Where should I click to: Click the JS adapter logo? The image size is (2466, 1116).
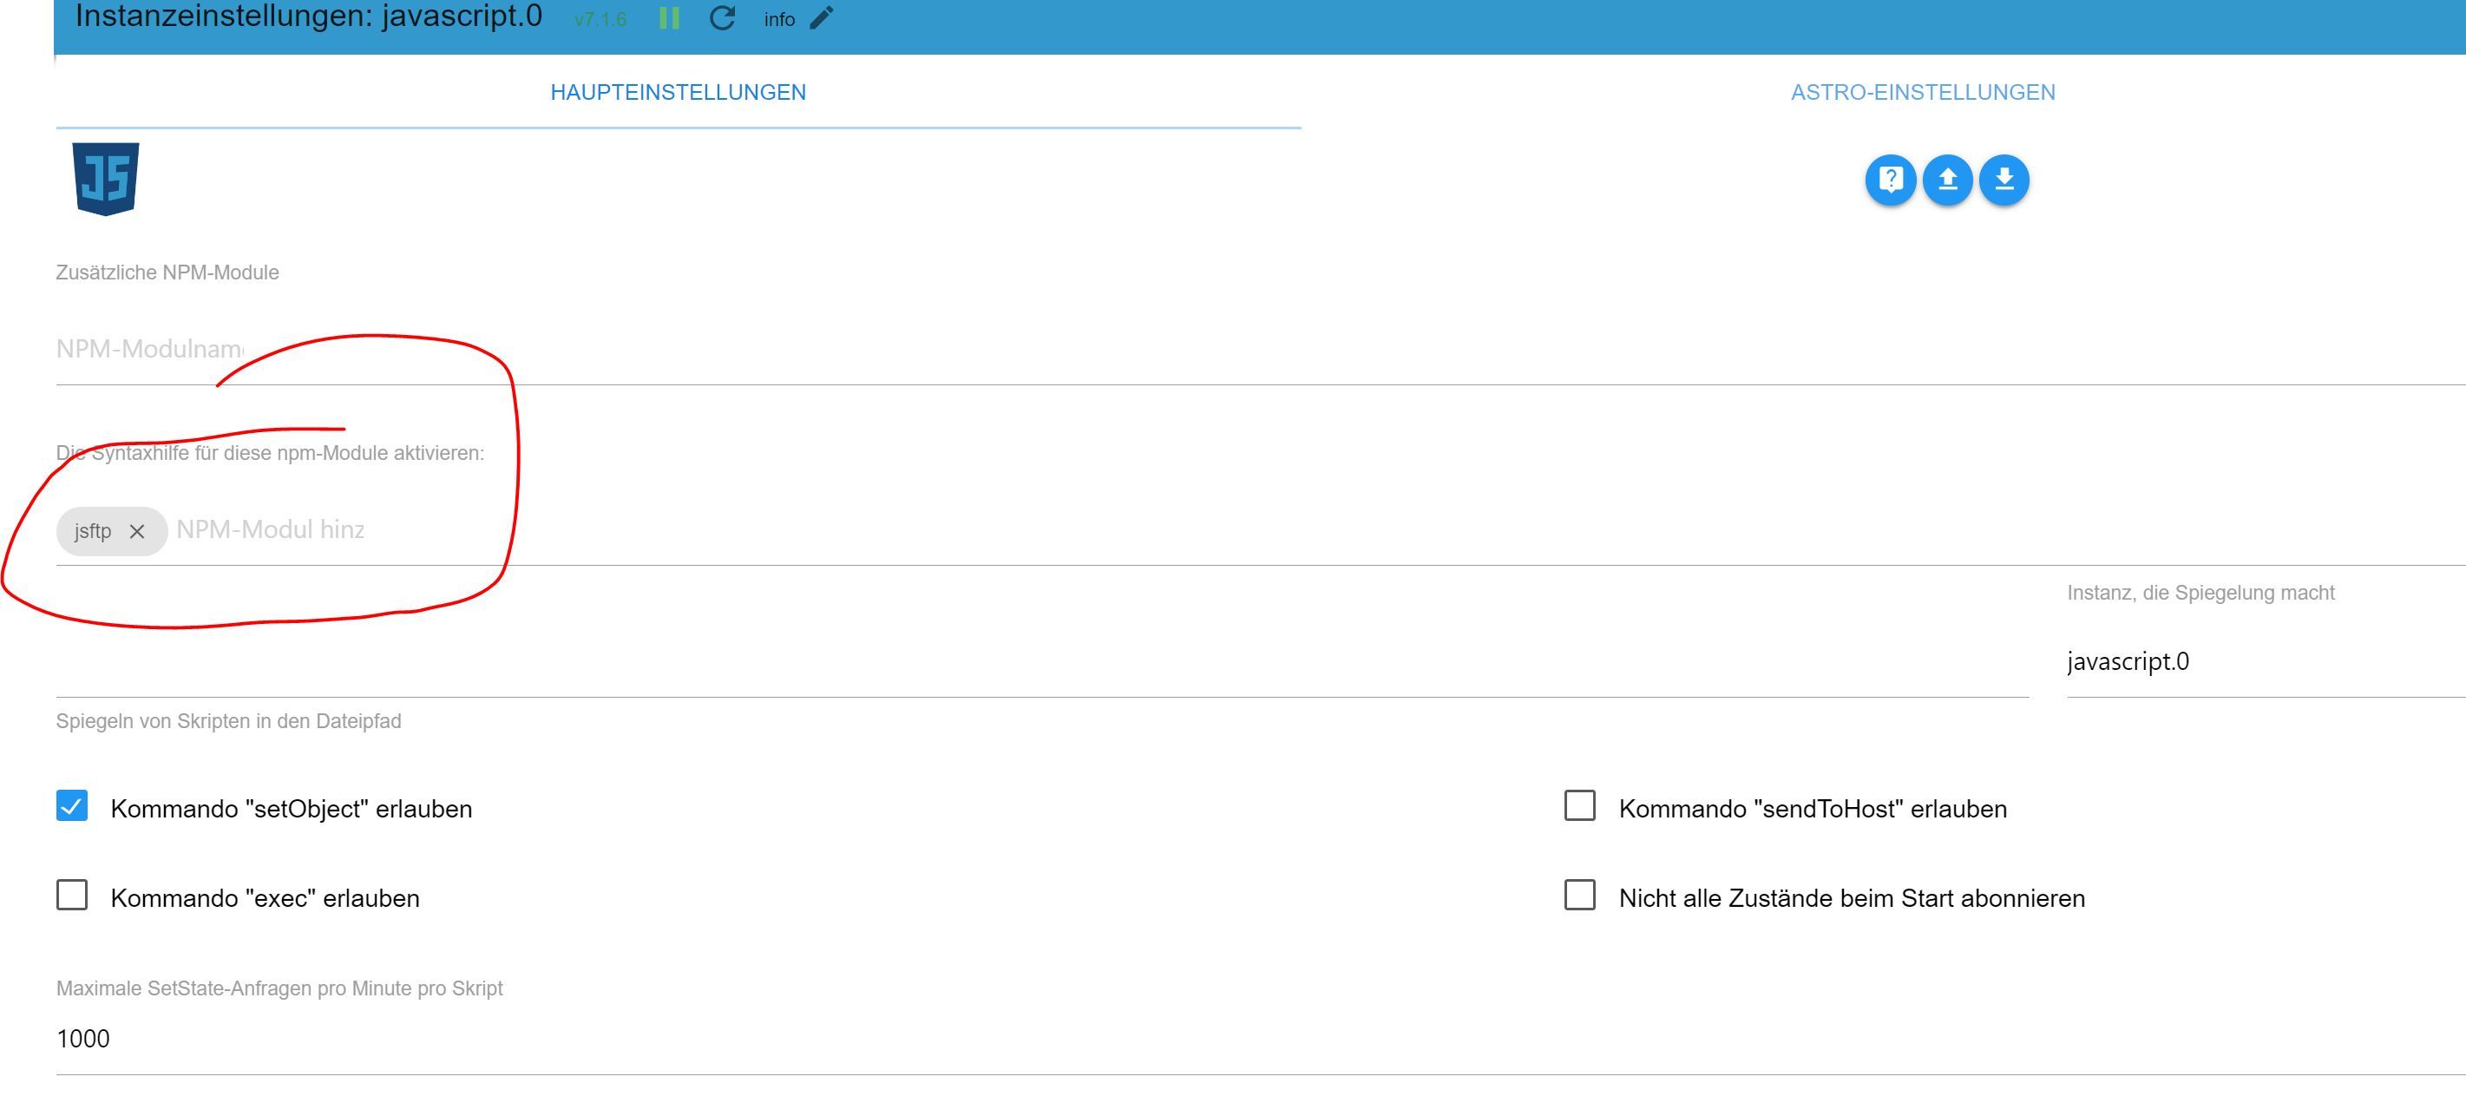point(106,179)
